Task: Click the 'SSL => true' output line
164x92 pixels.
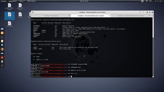Action: pos(35,75)
